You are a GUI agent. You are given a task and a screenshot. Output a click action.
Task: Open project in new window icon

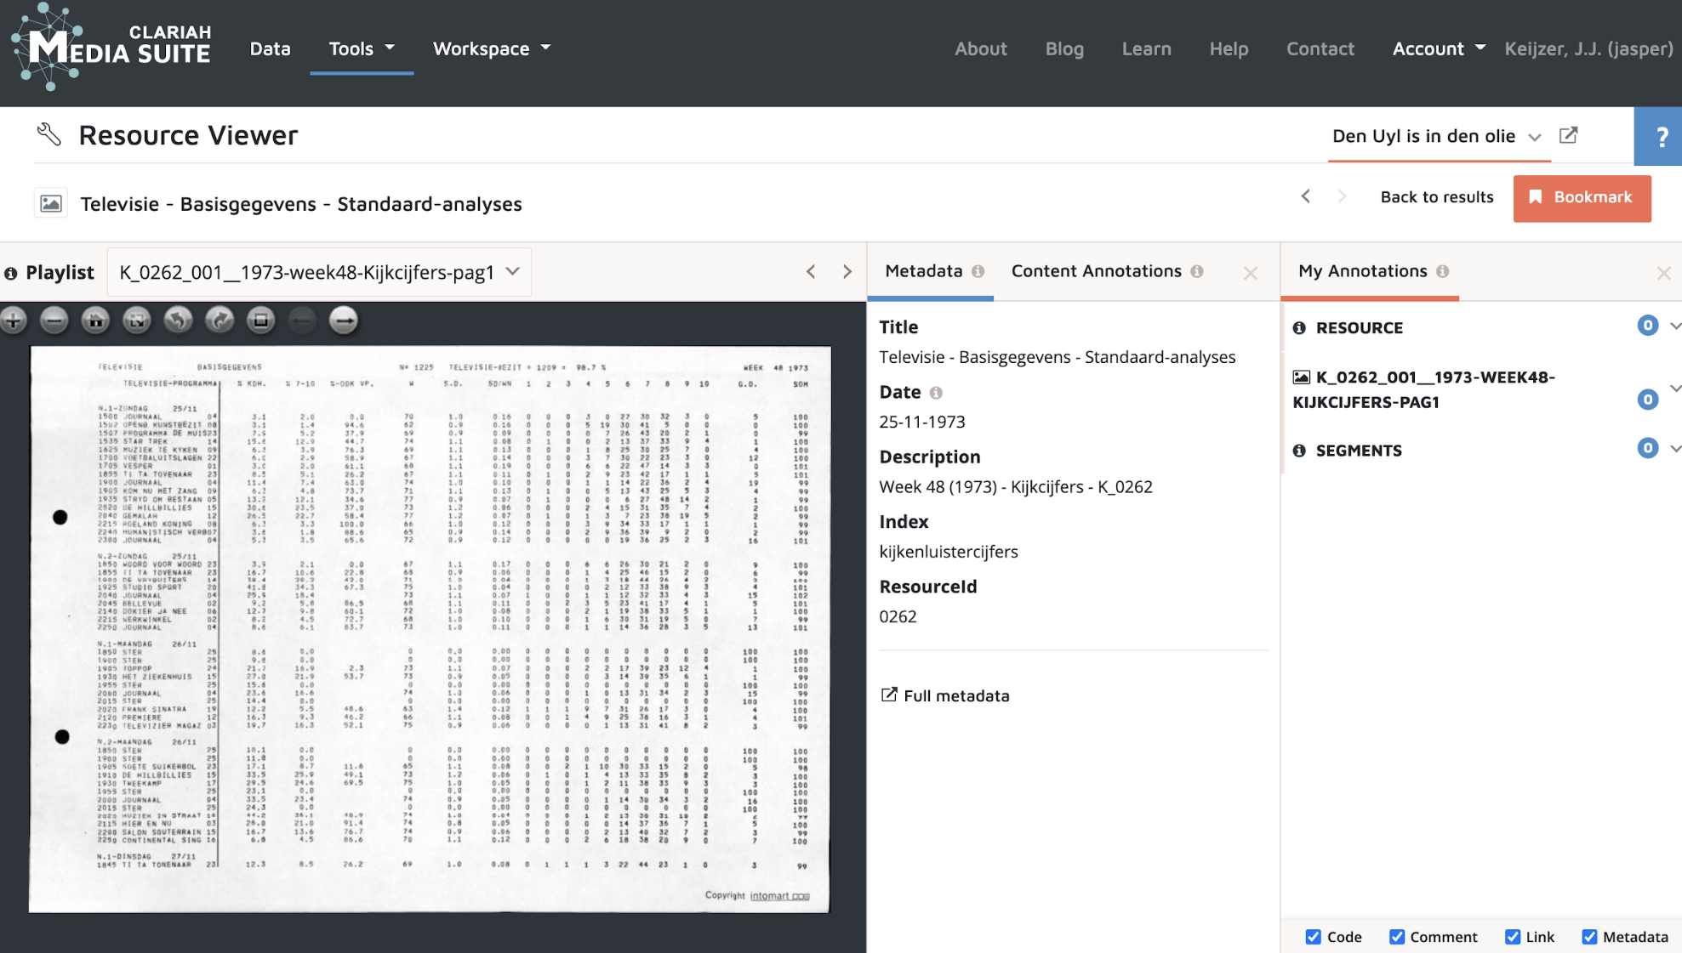tap(1568, 136)
